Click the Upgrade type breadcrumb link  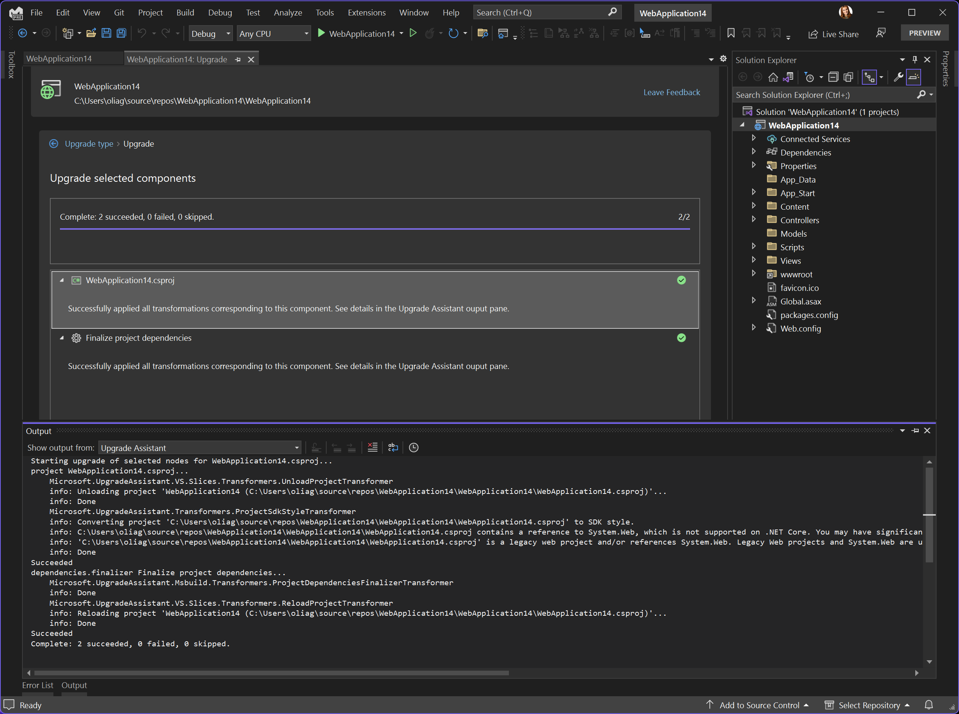pyautogui.click(x=89, y=143)
